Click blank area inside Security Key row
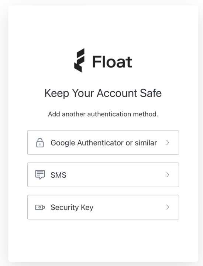 click(129, 207)
